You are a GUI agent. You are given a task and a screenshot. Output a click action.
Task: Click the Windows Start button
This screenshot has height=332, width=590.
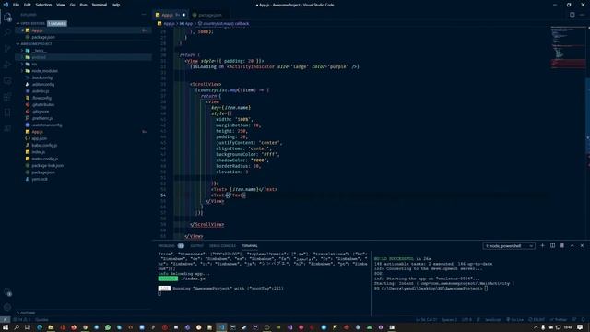(6, 327)
